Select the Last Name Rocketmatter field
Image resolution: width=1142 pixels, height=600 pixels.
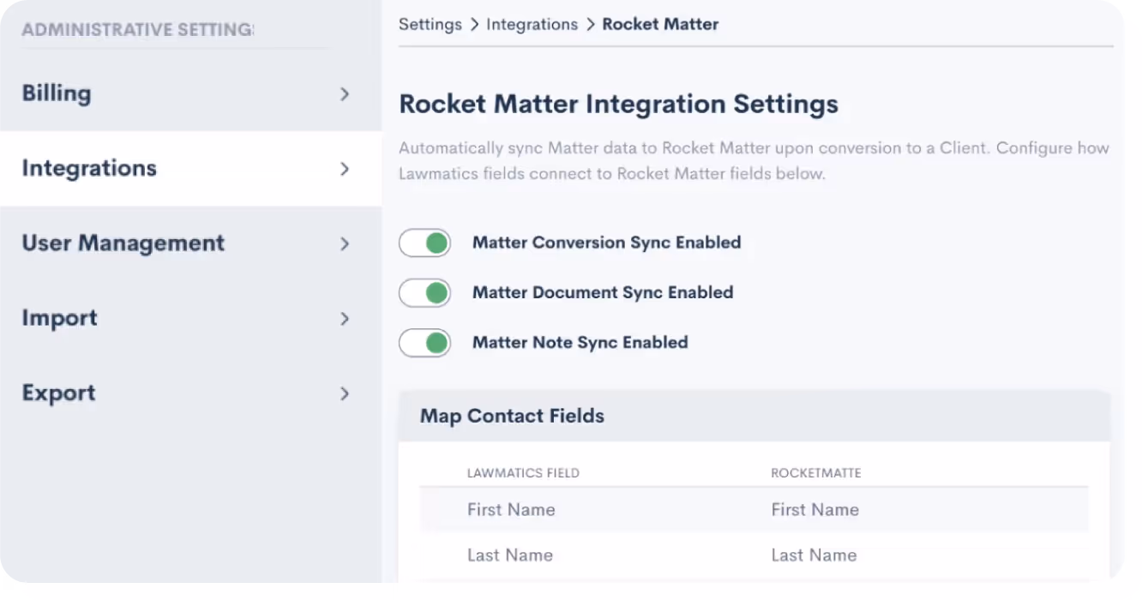click(814, 555)
